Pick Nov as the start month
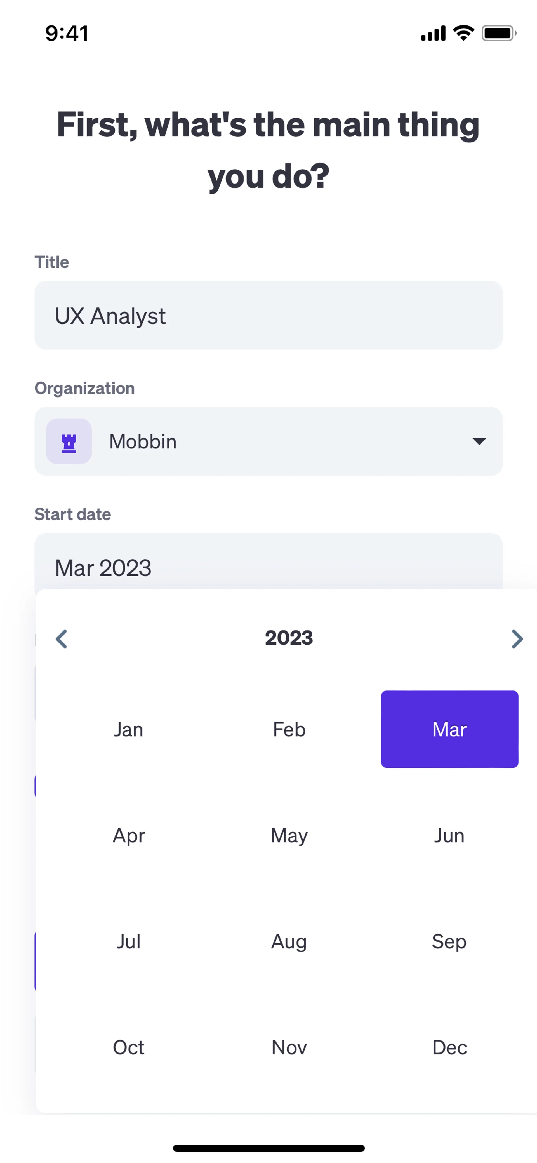This screenshot has height=1163, width=537. pyautogui.click(x=289, y=1047)
